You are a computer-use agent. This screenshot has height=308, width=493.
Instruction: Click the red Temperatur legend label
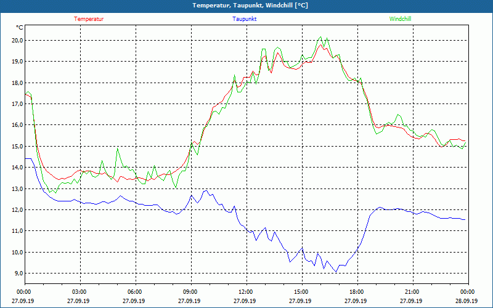[x=89, y=19]
